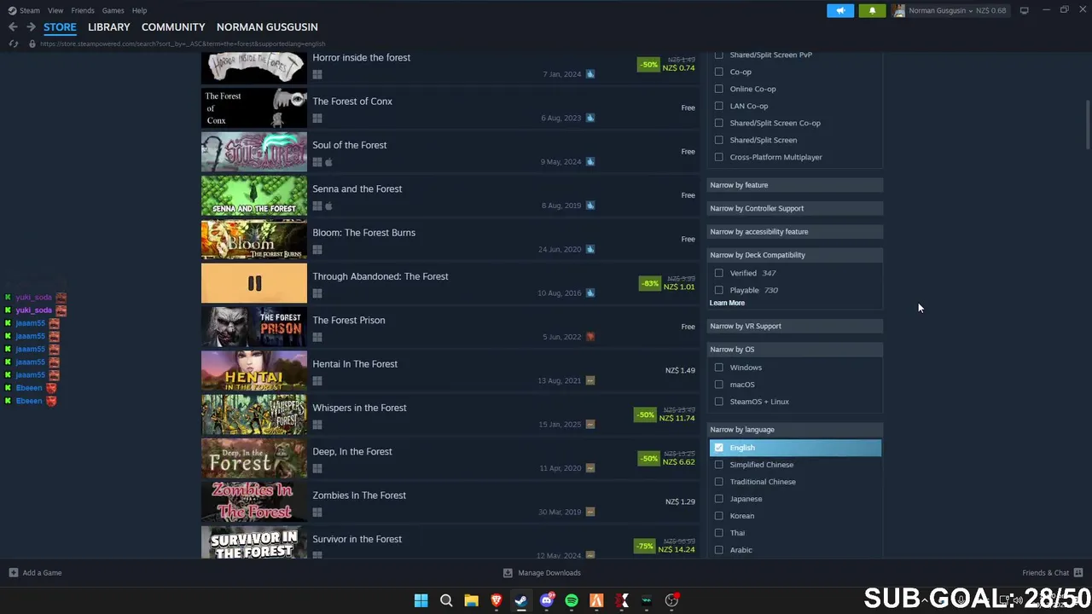
Task: Collapse Narrow by language section
Action: 795,430
